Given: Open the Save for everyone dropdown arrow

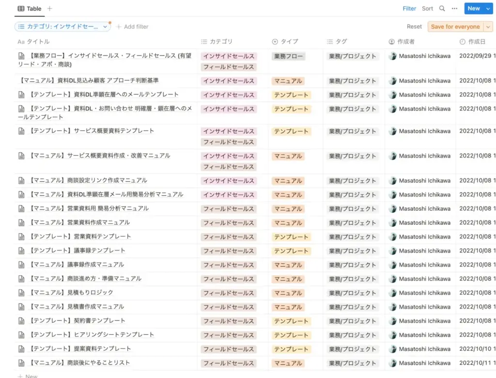Looking at the screenshot, I should click(488, 27).
